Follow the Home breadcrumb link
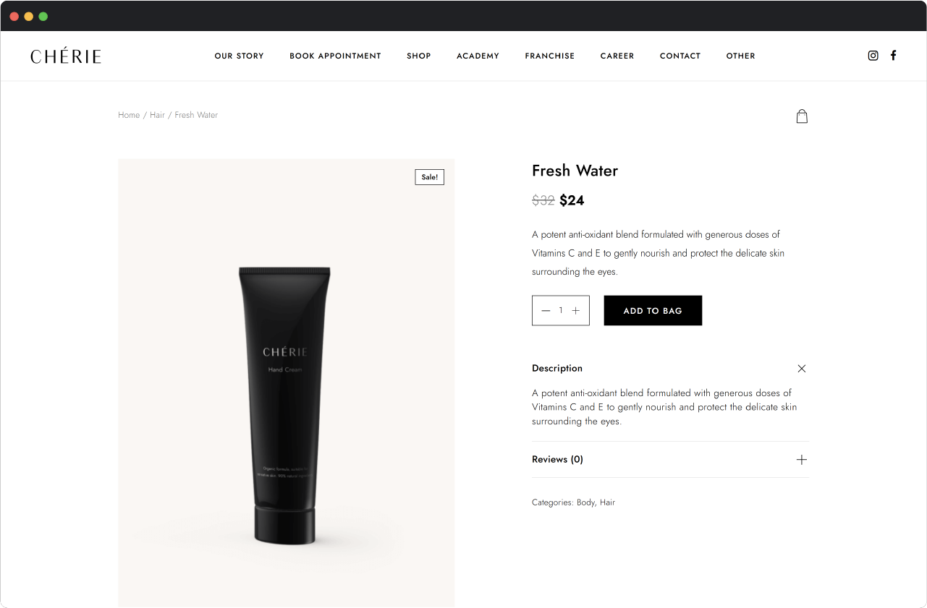The image size is (927, 608). [x=129, y=115]
